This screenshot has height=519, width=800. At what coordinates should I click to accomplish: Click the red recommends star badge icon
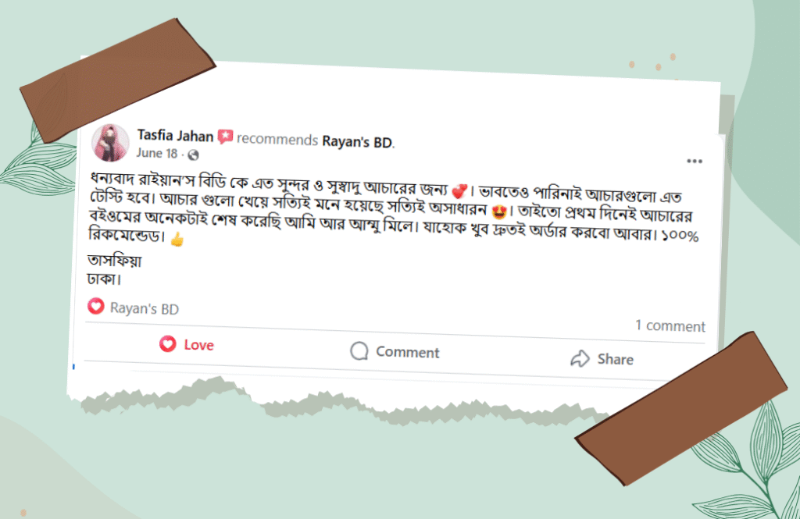coord(225,137)
